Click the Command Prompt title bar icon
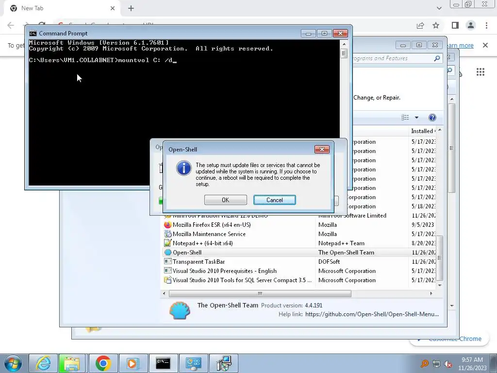 tap(33, 34)
